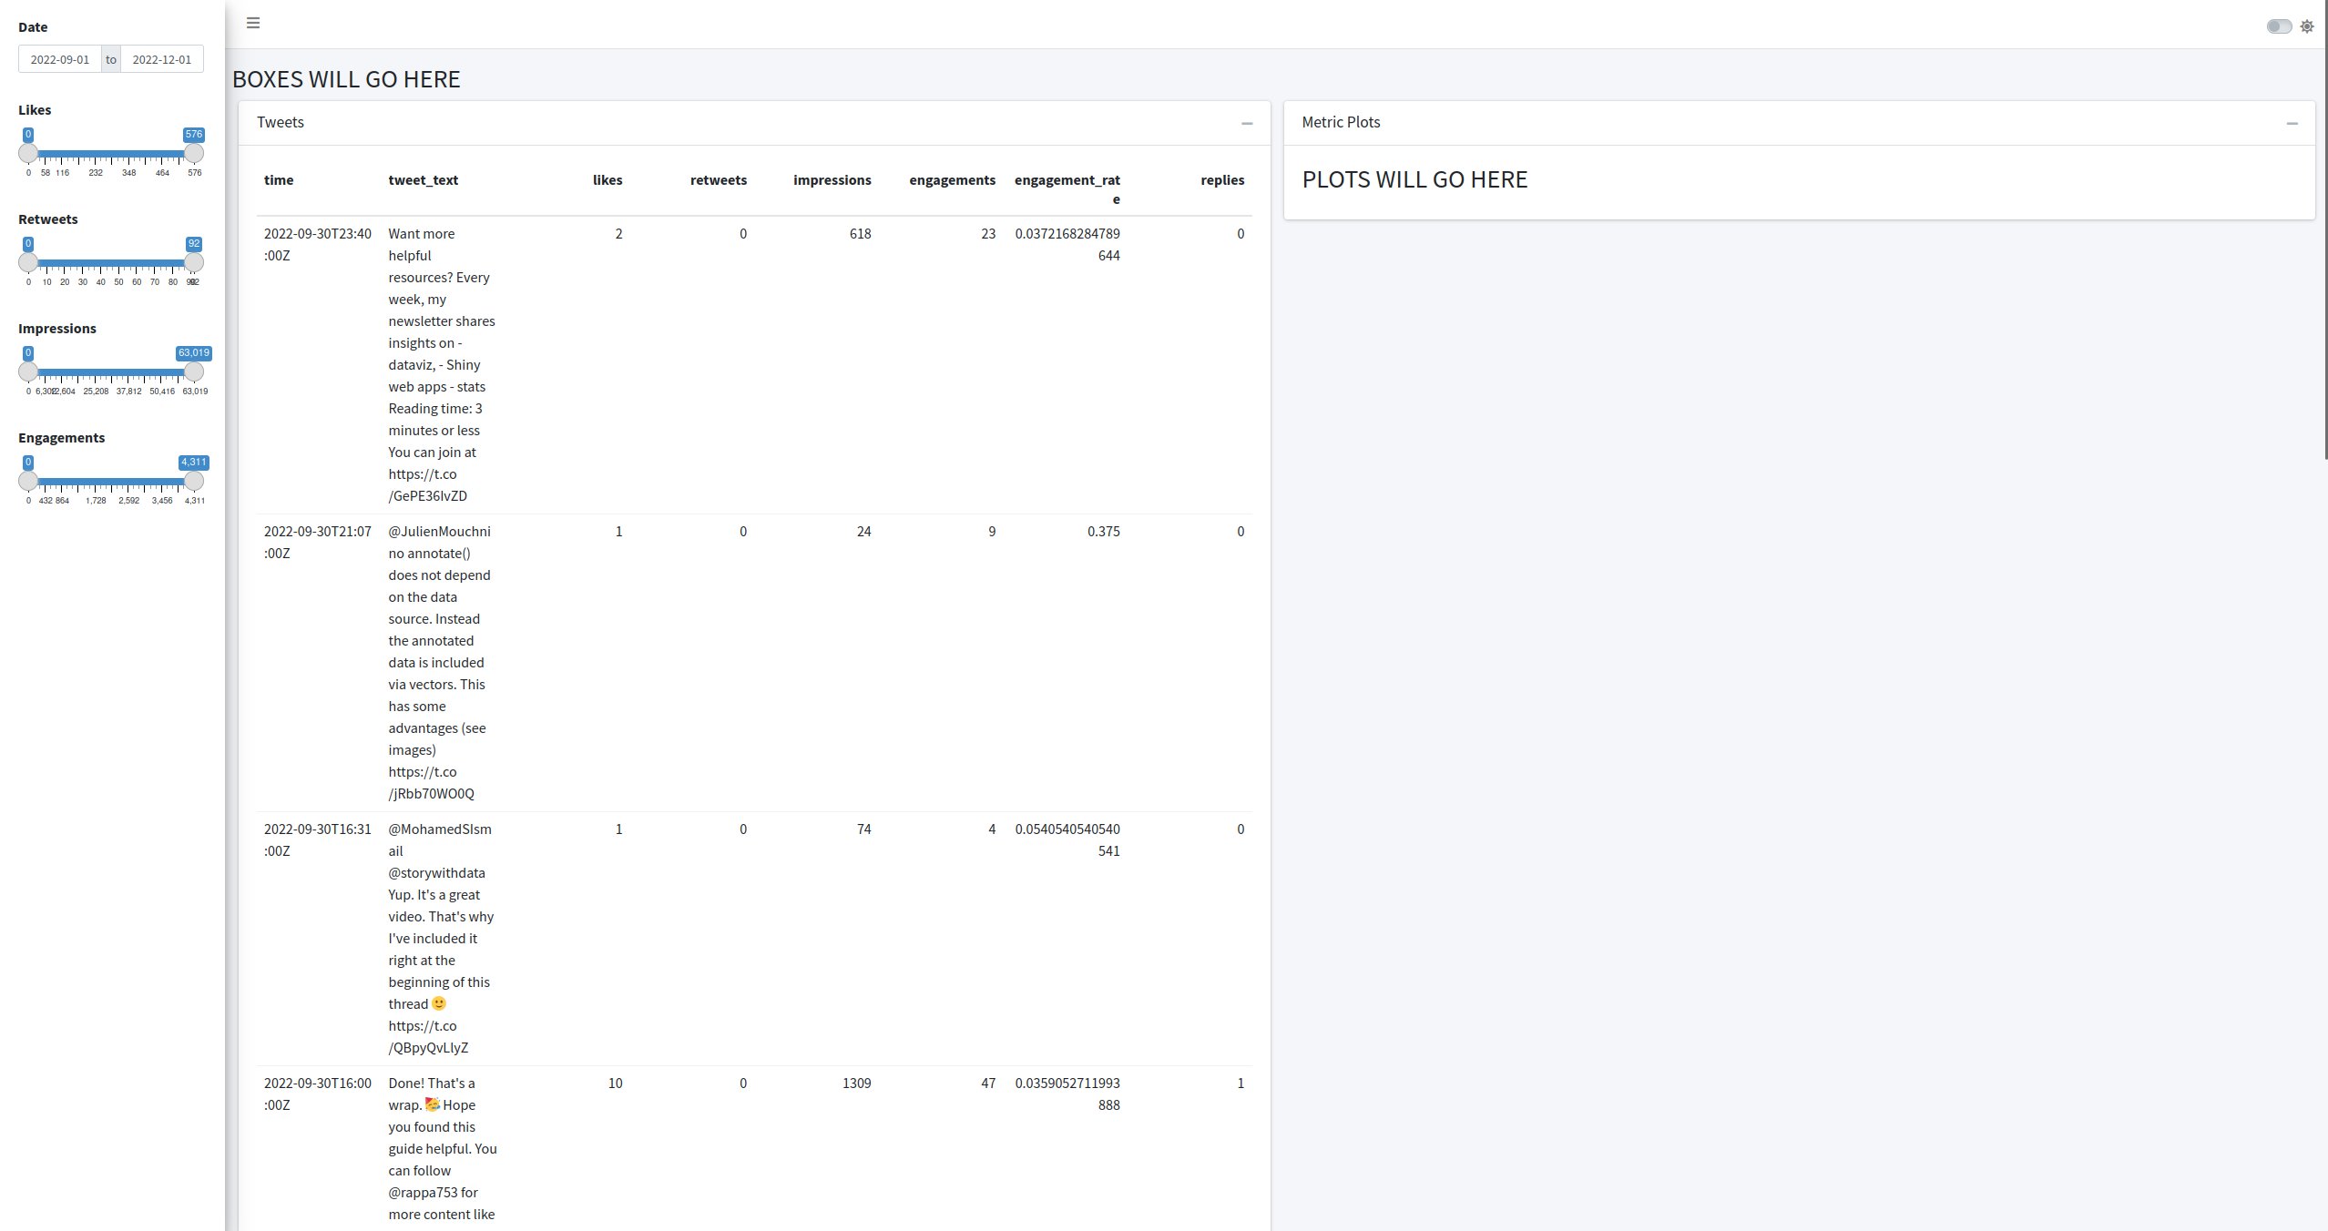The height and width of the screenshot is (1231, 2328).
Task: Click the replies column header
Action: 1222,180
